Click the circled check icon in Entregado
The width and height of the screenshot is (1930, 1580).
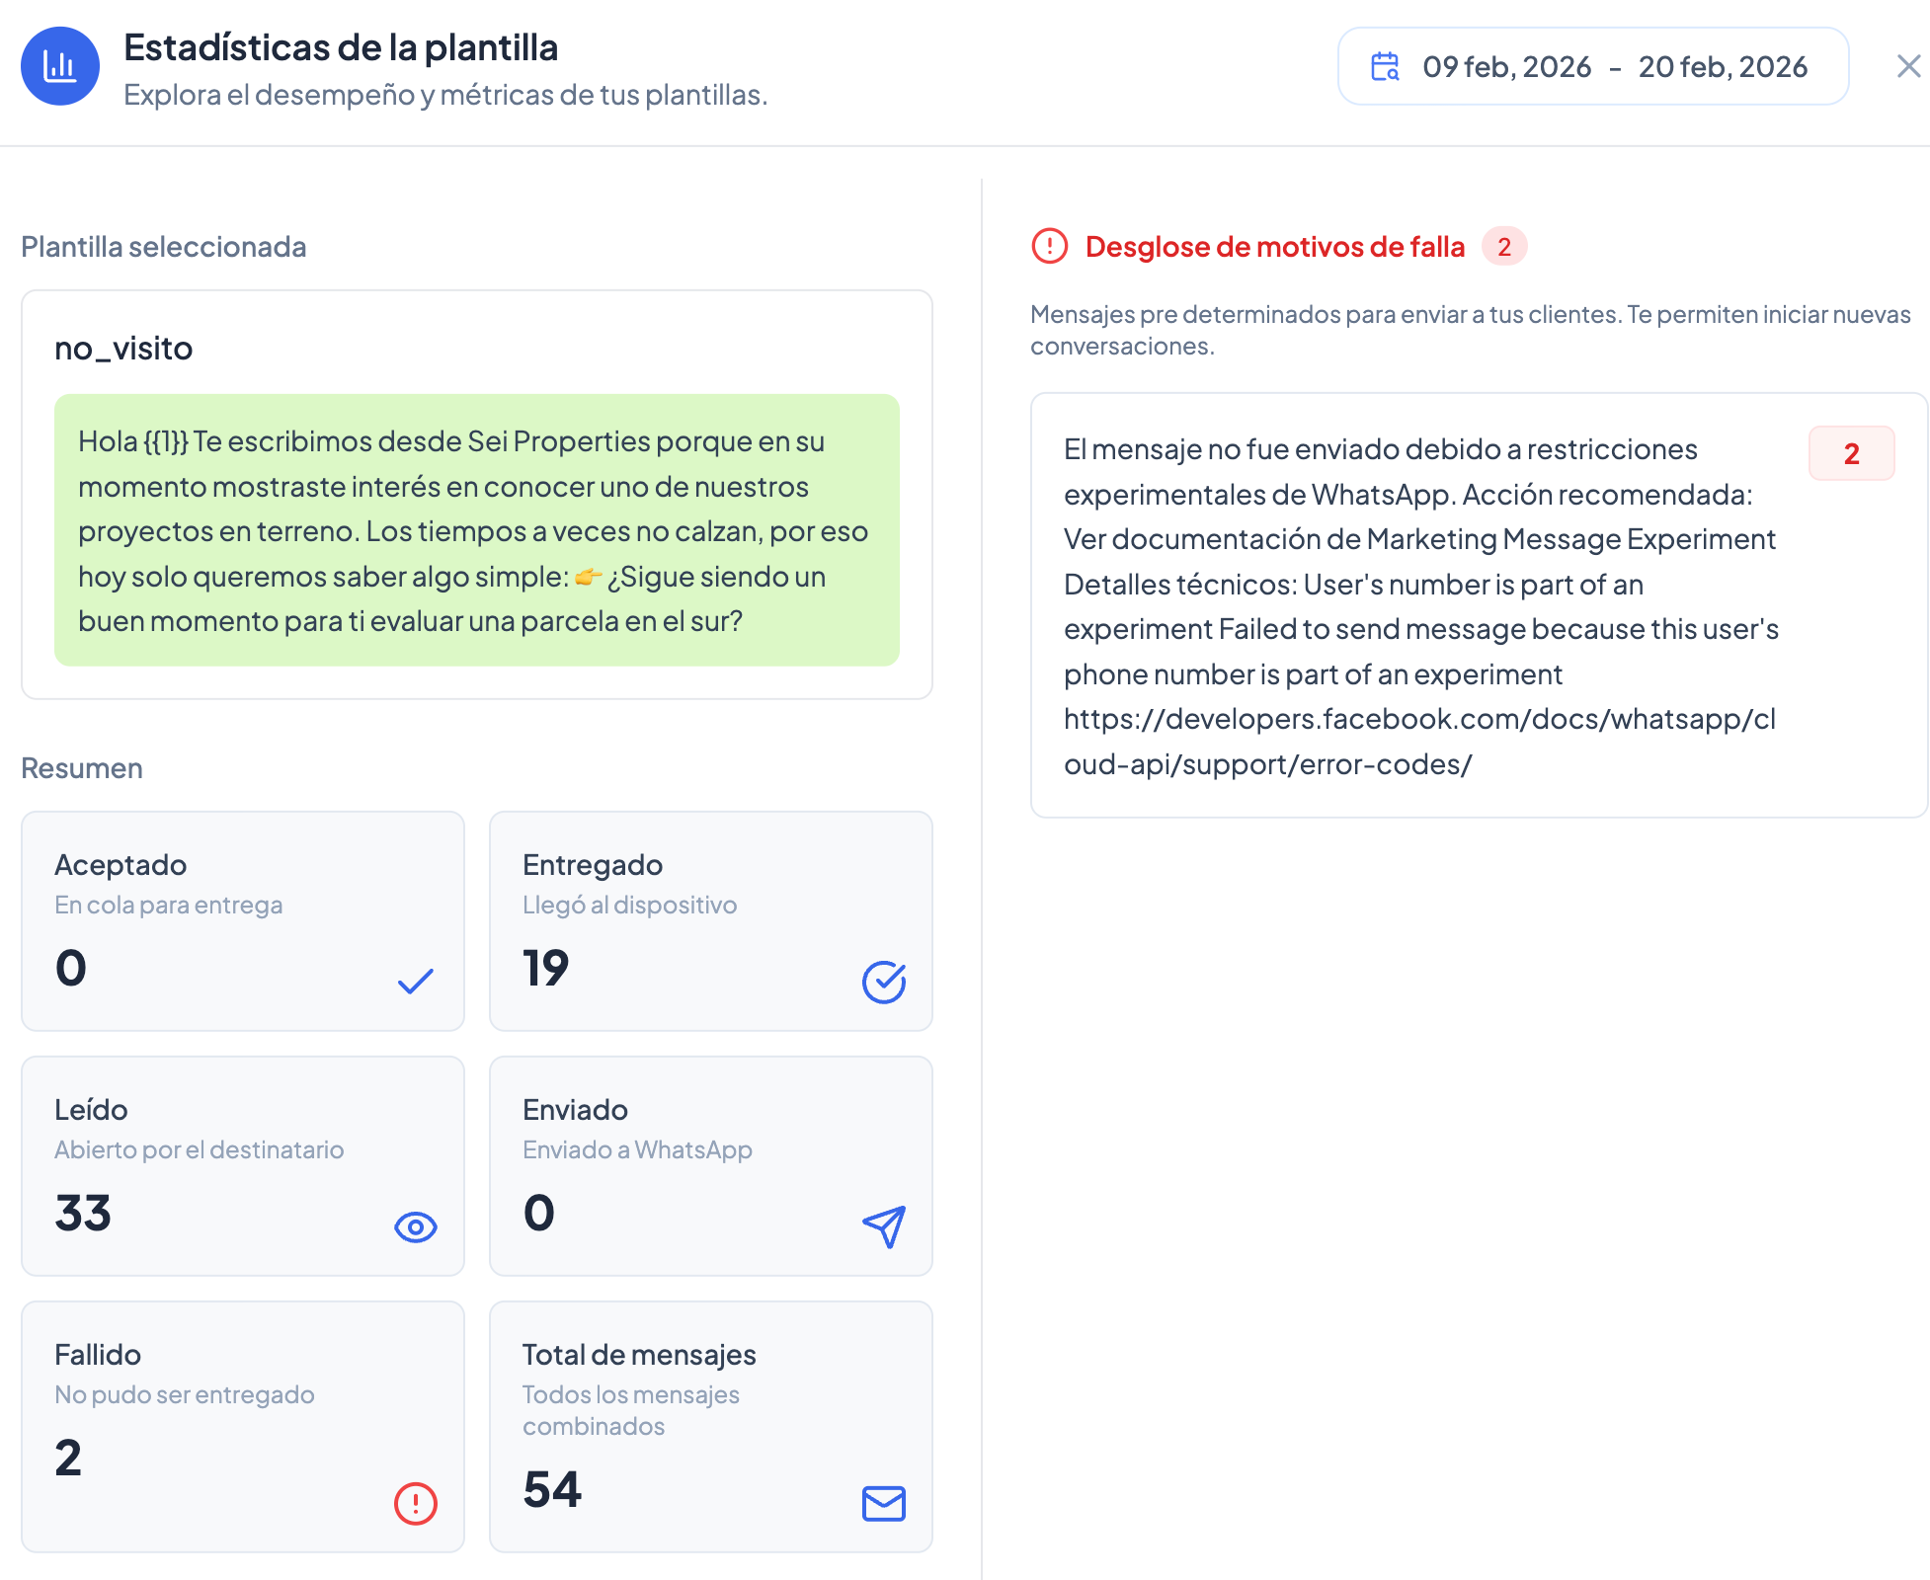pyautogui.click(x=884, y=982)
